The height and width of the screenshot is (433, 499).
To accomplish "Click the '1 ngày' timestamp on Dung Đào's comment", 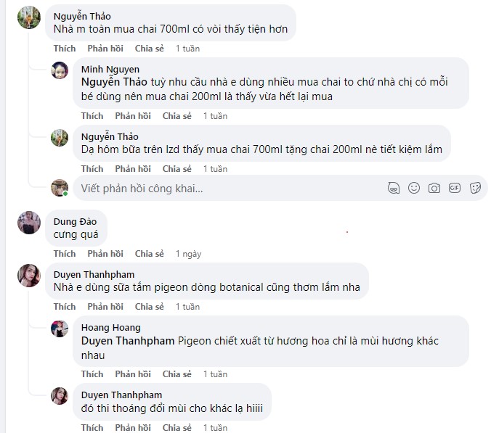I will 188,254.
